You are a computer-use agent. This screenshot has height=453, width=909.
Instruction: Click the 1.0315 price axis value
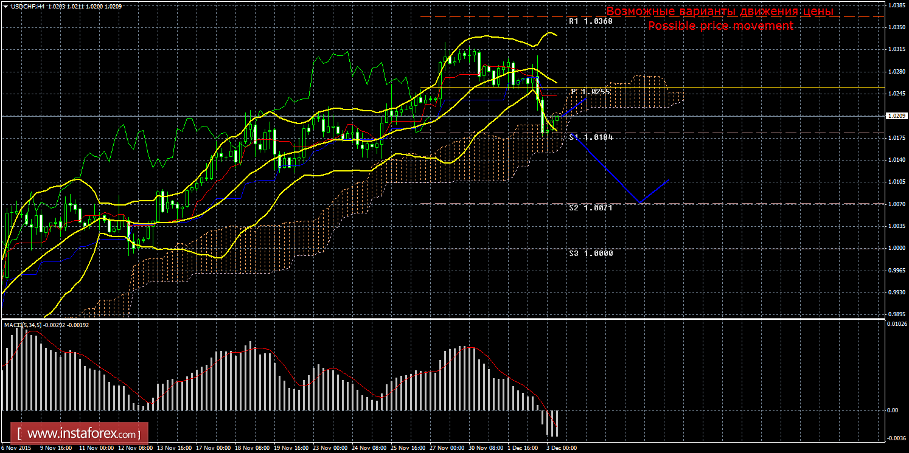pyautogui.click(x=896, y=50)
